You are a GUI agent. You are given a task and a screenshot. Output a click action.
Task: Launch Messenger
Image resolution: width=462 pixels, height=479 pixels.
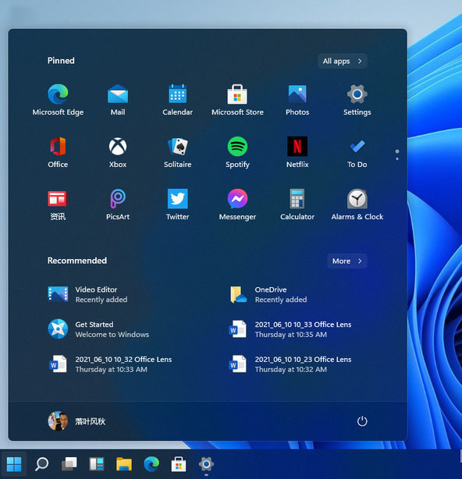point(237,204)
